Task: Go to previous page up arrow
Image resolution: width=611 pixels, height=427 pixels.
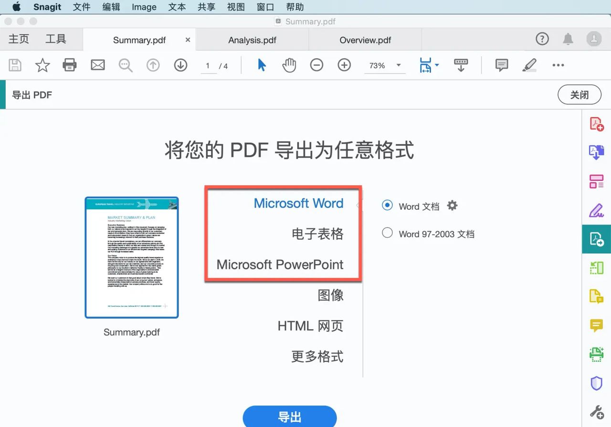Action: click(x=153, y=65)
